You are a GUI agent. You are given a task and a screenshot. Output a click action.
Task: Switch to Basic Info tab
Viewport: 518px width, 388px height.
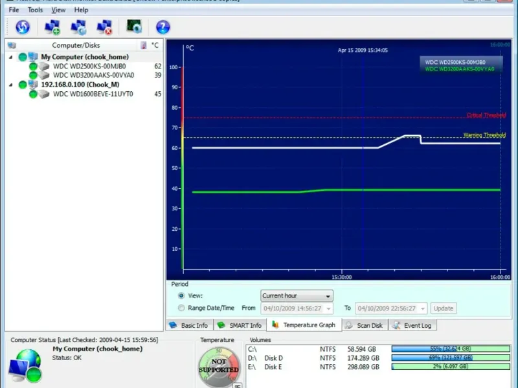pyautogui.click(x=190, y=325)
